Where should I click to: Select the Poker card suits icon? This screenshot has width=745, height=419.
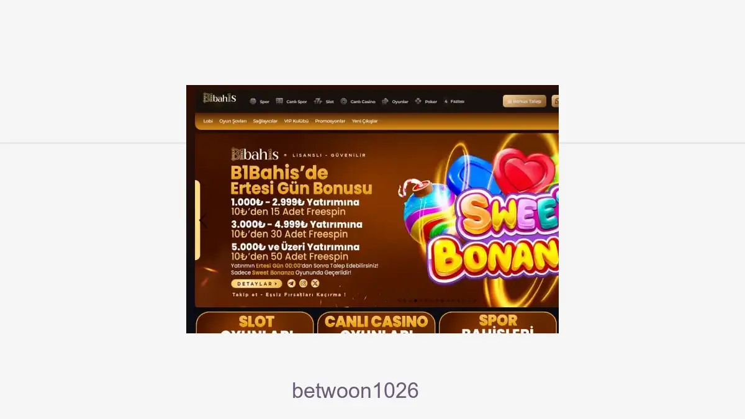(x=418, y=101)
